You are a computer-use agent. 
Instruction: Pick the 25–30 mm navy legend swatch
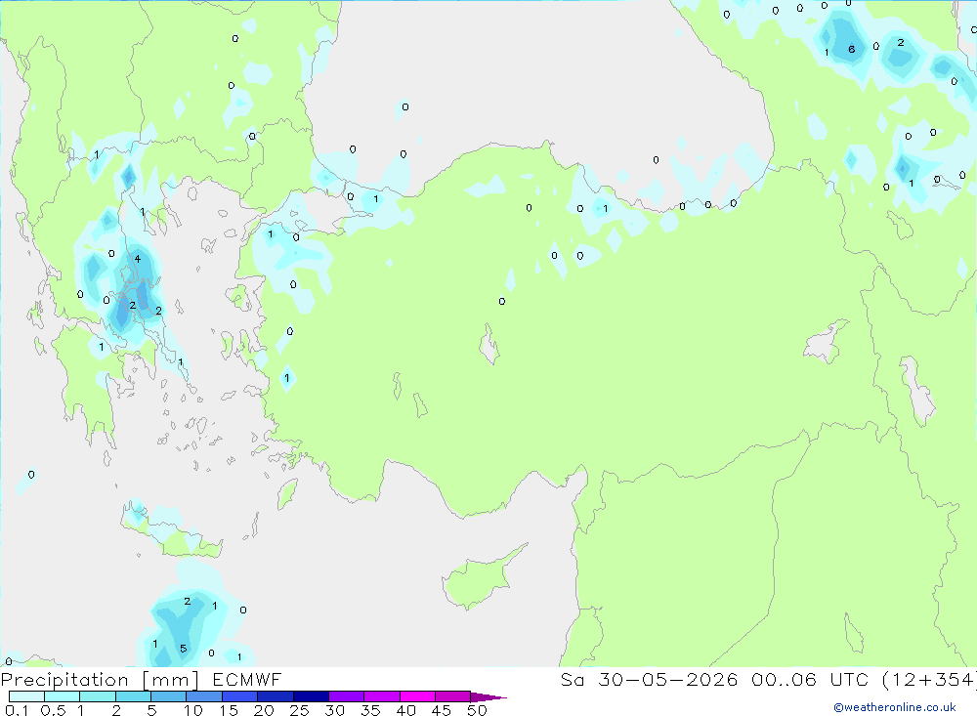[311, 696]
